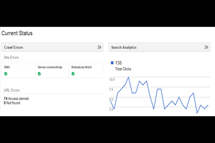Screen dimensions: 215x143
Task: Click the green check under DNS
Action: [6, 74]
